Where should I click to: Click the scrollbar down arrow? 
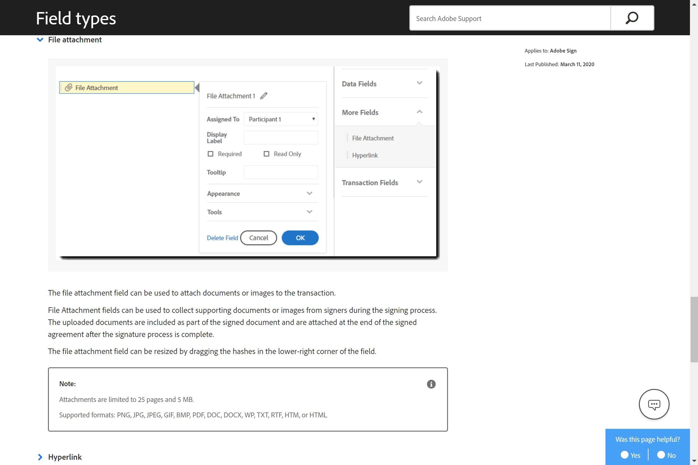(694, 461)
